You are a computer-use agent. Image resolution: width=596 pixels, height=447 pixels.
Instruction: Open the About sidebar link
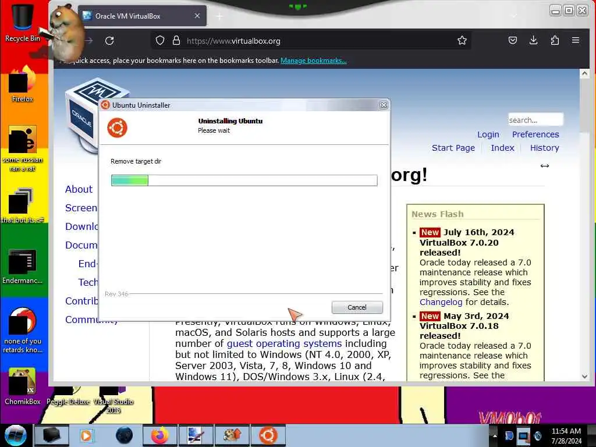79,189
